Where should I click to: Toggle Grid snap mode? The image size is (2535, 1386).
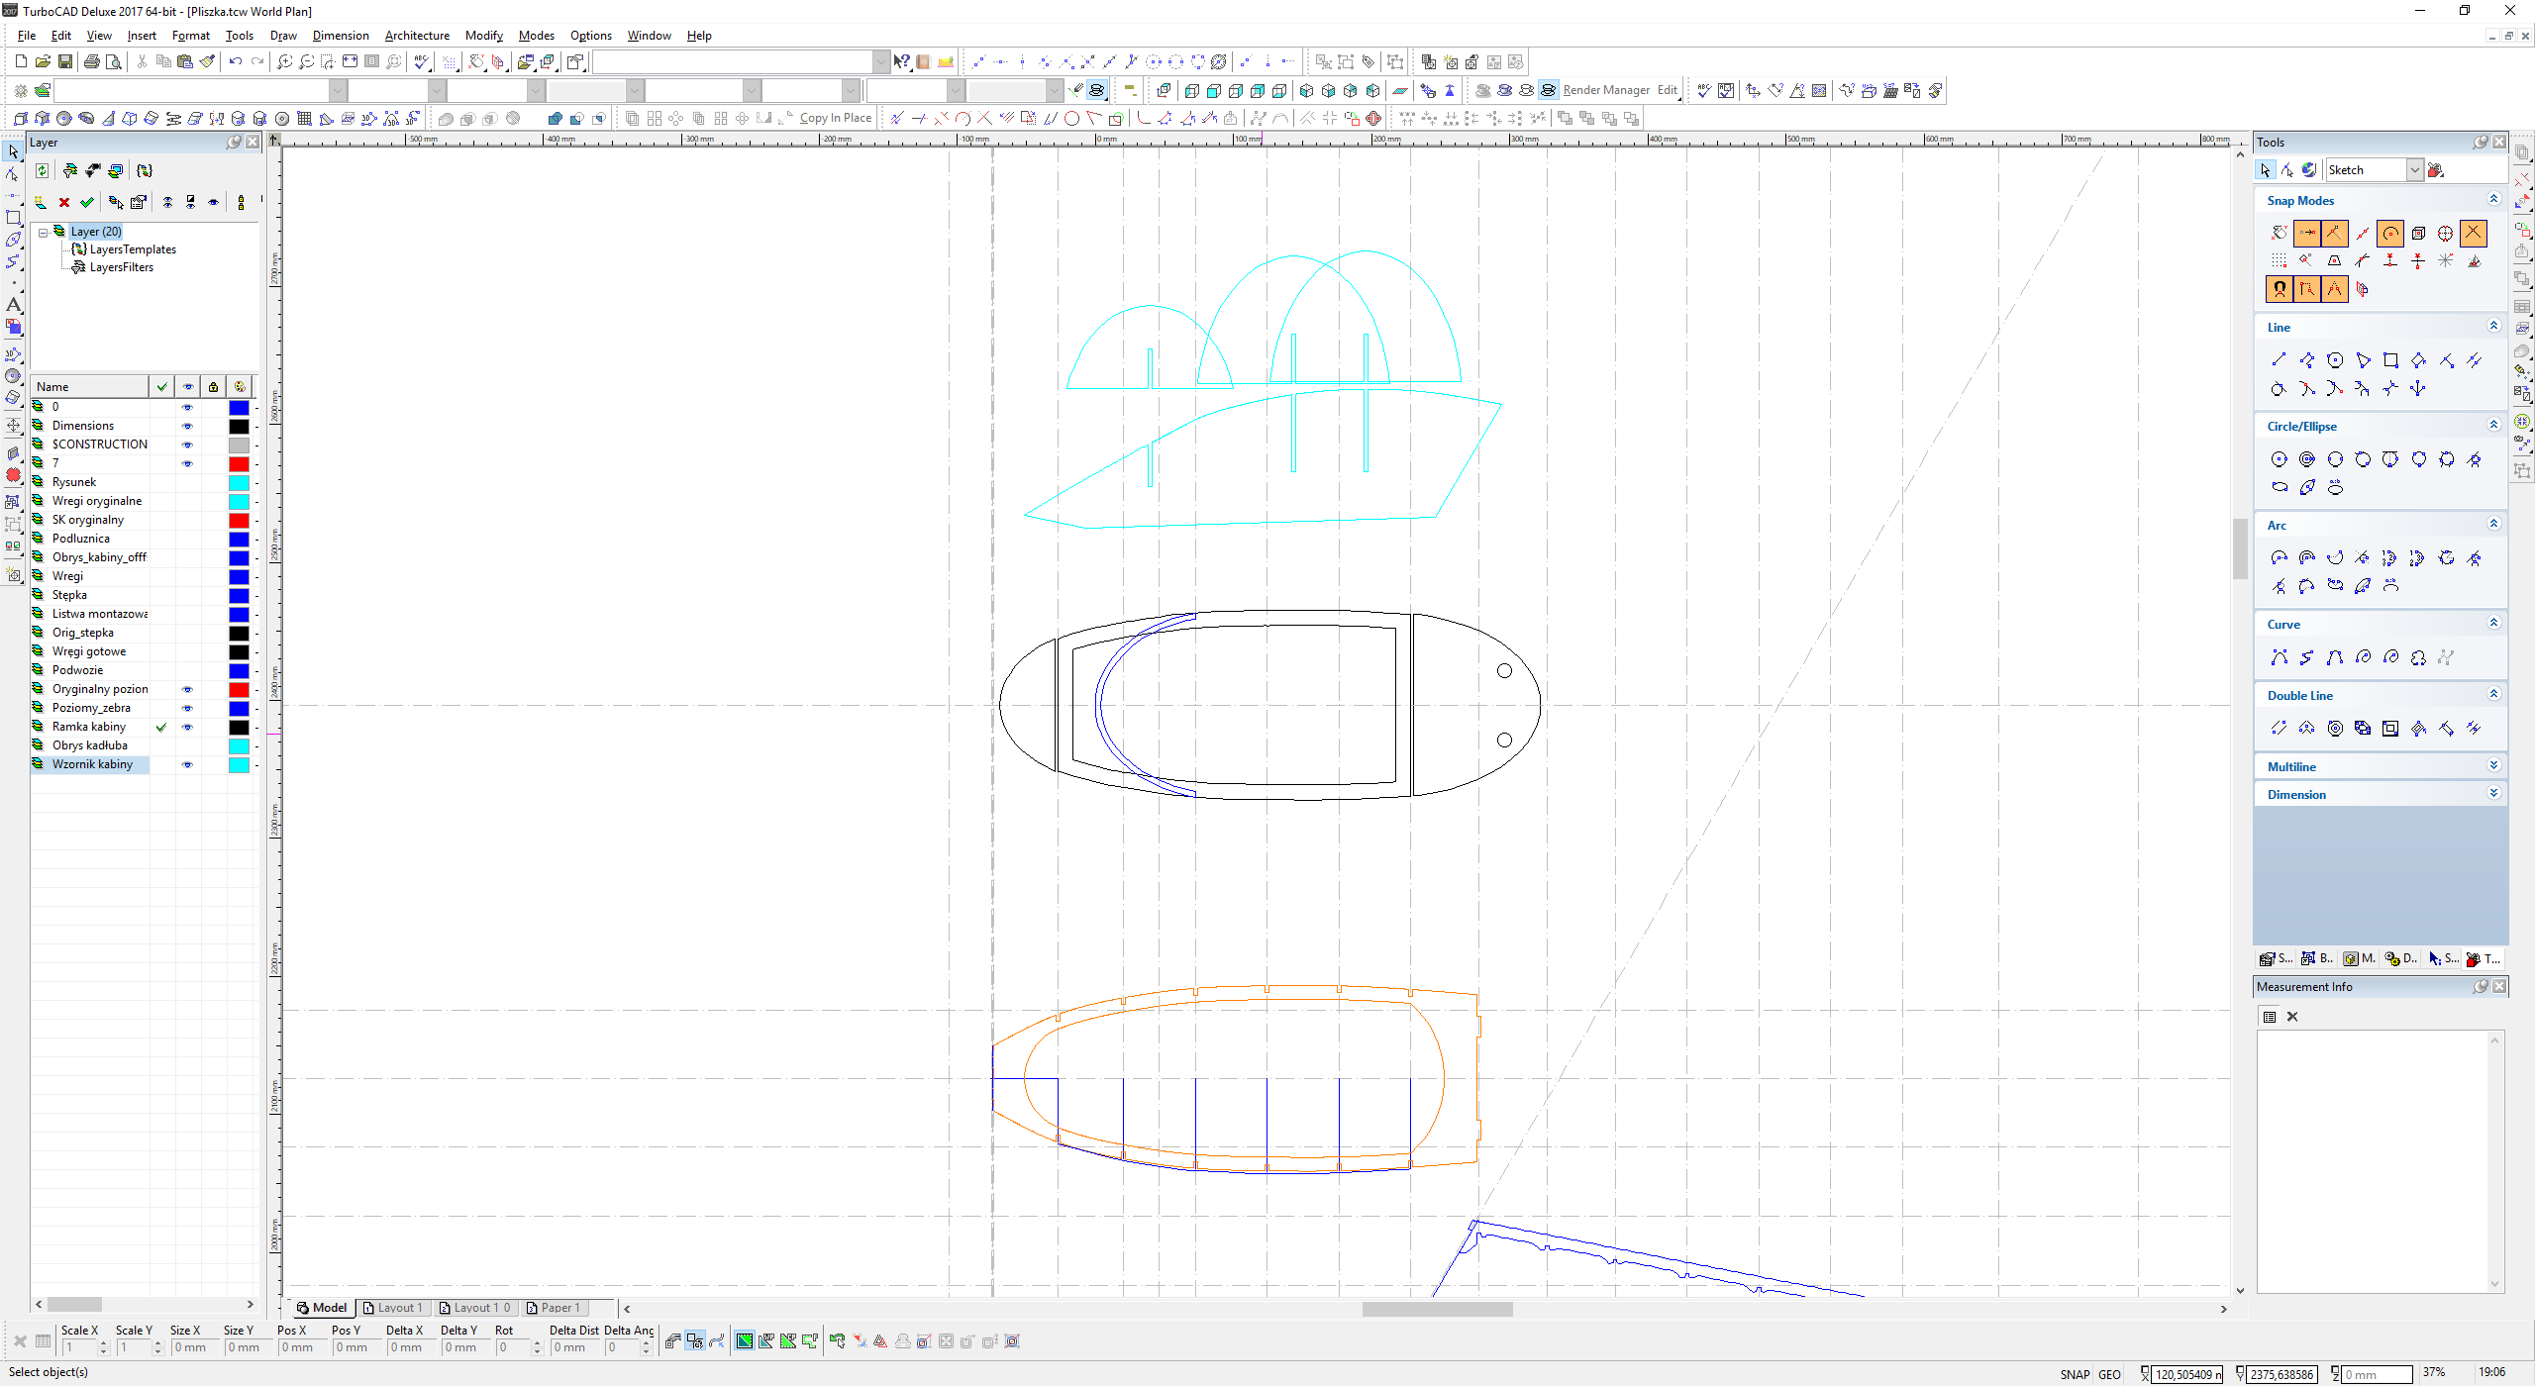click(x=2280, y=261)
